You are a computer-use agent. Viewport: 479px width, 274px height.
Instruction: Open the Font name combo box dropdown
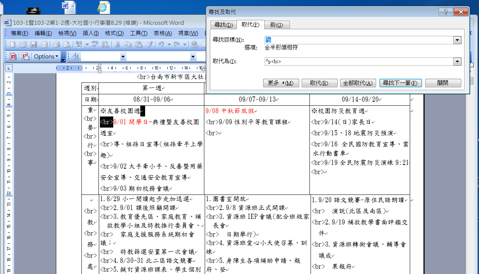pos(193,57)
